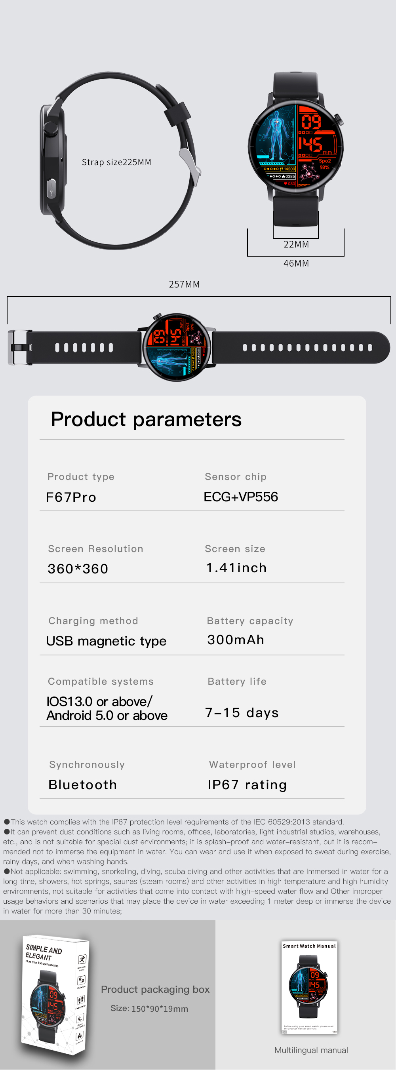Click the distance map-pin icon on box
This screenshot has height=1070, width=396.
(82, 980)
